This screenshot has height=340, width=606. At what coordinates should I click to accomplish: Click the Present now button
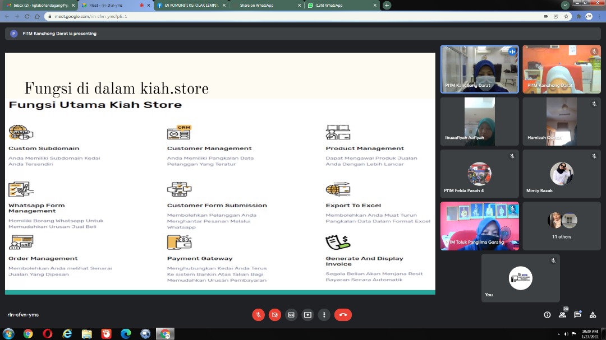(307, 315)
